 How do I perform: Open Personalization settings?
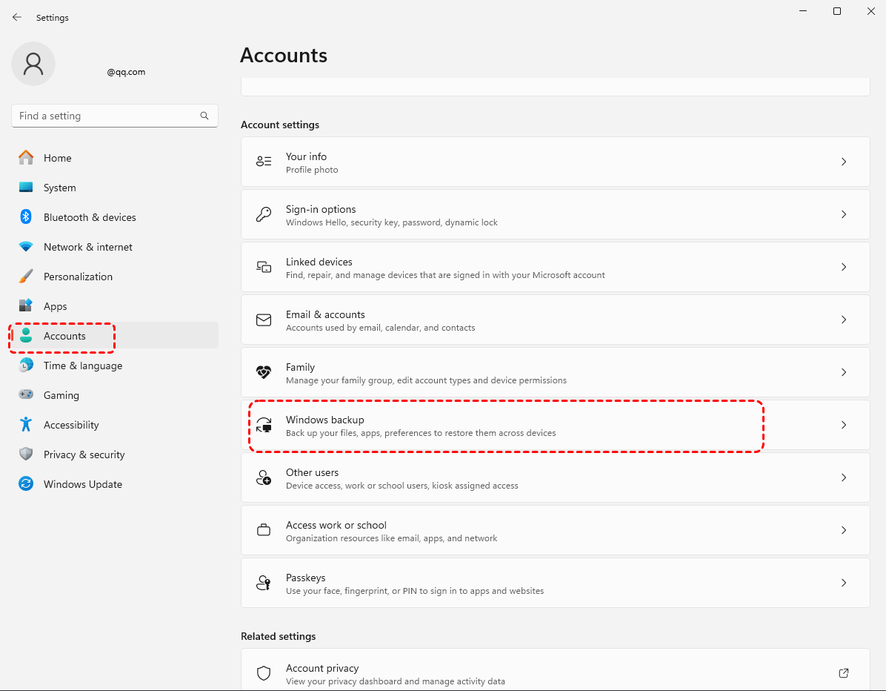pyautogui.click(x=115, y=277)
